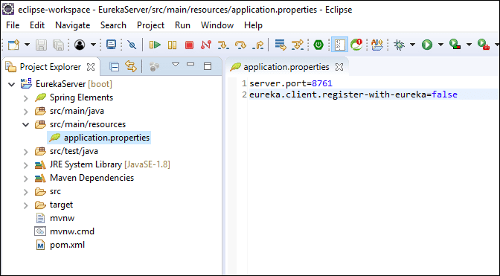The width and height of the screenshot is (500, 276).
Task: Click the open type toolbar icon
Action: coord(377,45)
